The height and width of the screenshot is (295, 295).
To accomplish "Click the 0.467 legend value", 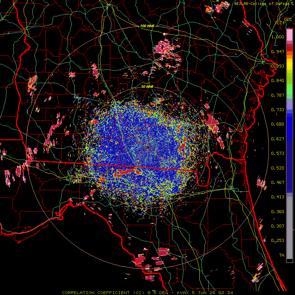I will pyautogui.click(x=278, y=183).
